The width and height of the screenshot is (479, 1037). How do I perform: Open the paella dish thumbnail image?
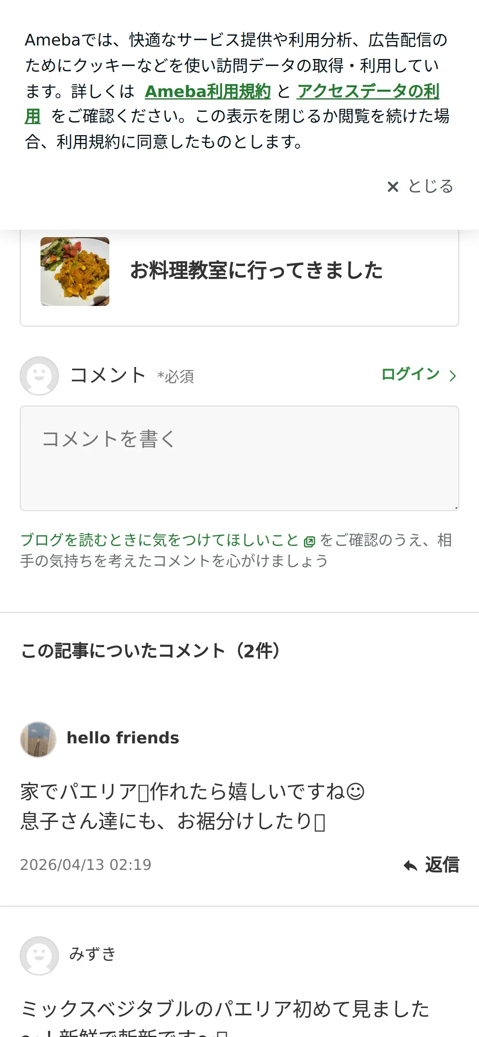point(75,271)
